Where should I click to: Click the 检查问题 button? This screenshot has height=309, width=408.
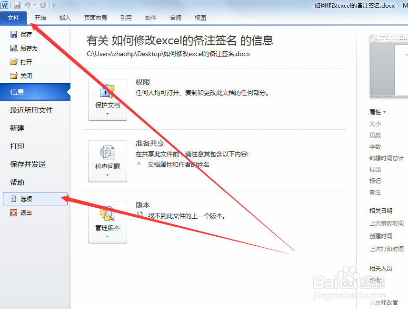[x=108, y=161]
